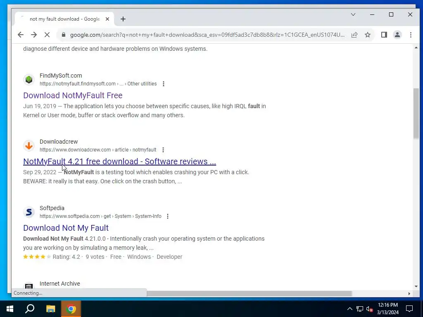The height and width of the screenshot is (317, 423).
Task: Click the star rating under Softpedia result
Action: tap(37, 257)
